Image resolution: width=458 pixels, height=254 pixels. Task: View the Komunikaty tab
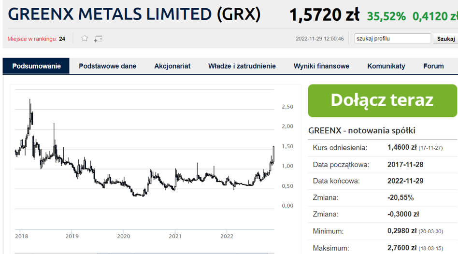[386, 66]
